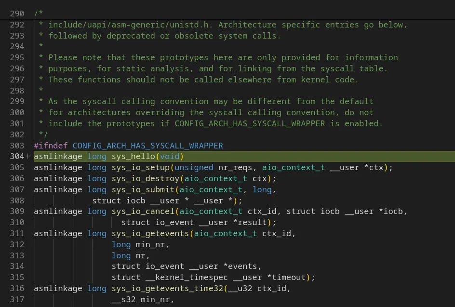
Task: Click sys_io_destroy function name
Action: (146, 178)
